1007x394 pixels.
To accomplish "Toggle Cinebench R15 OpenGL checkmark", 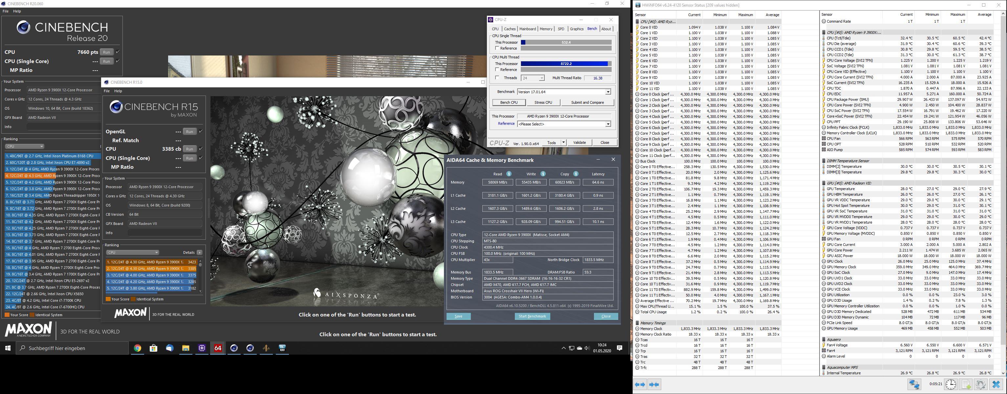I will 201,131.
